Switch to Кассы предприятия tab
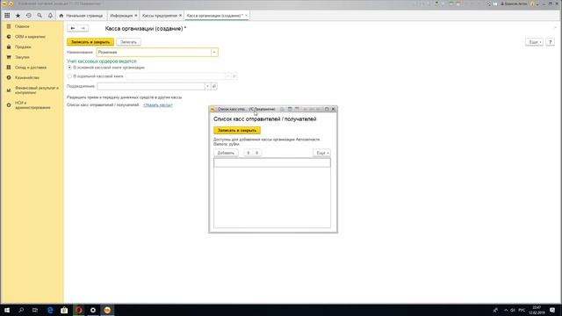The height and width of the screenshot is (316, 562). pos(160,16)
